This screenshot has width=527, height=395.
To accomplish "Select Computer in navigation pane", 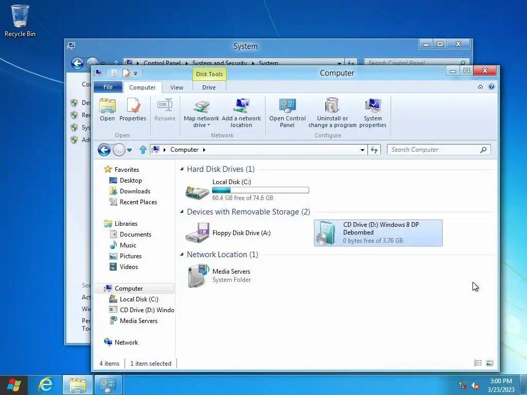I will pos(134,289).
